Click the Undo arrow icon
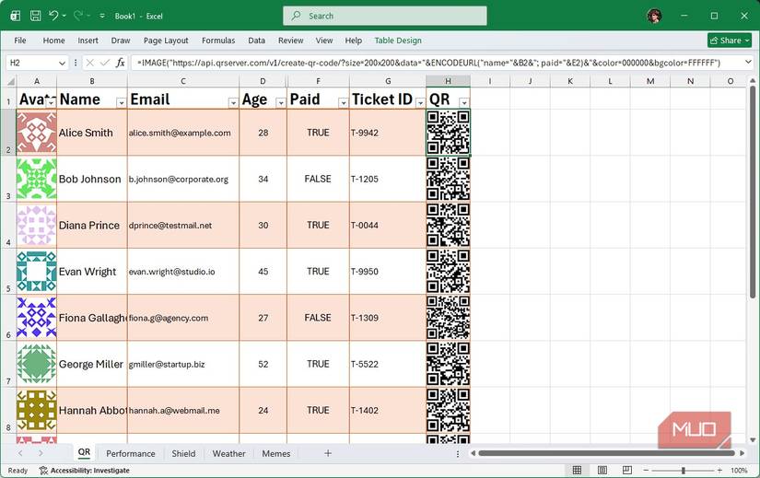760x478 pixels. point(53,16)
